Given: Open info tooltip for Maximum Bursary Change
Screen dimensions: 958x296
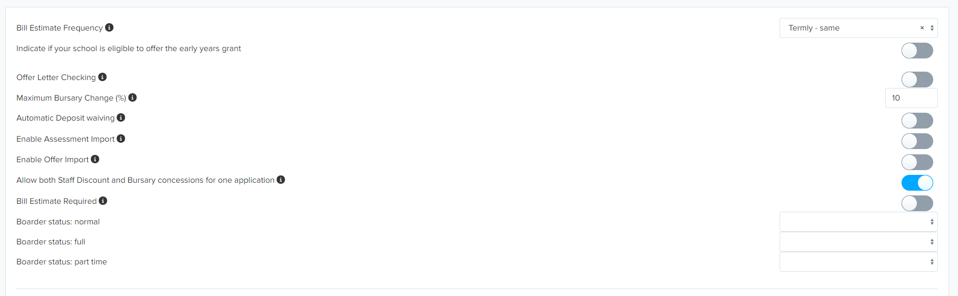Looking at the screenshot, I should (132, 97).
